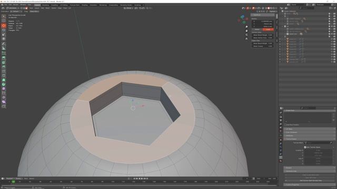Image resolution: width=337 pixels, height=189 pixels.
Task: Expand the Custom Properties panel
Action: coord(310,184)
